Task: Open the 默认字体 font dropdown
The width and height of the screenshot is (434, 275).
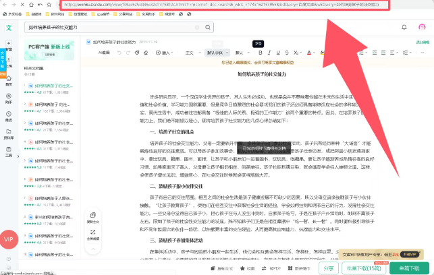Action: [x=217, y=53]
